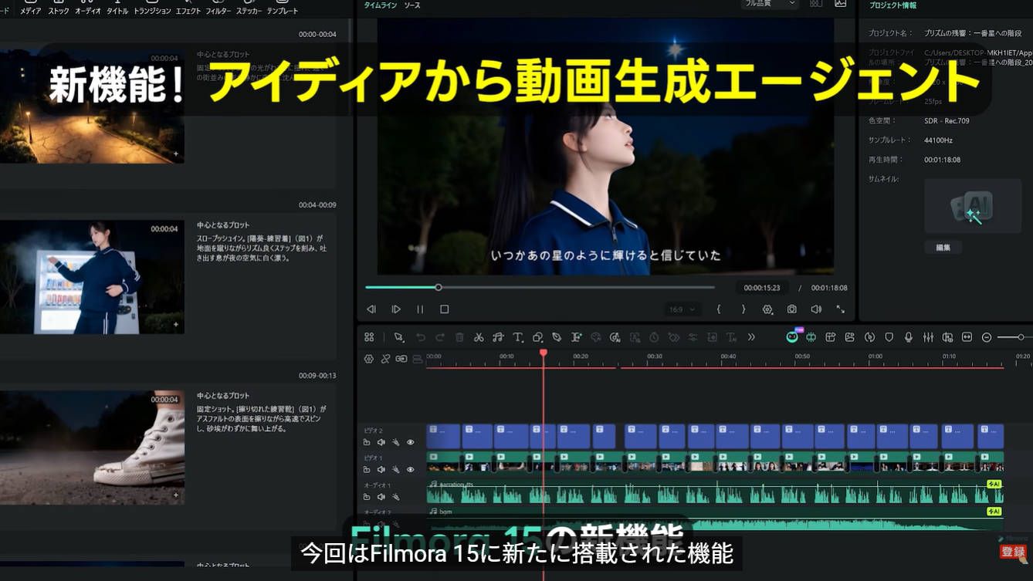The width and height of the screenshot is (1033, 581).
Task: Open the テンプレート tab
Action: [283, 8]
